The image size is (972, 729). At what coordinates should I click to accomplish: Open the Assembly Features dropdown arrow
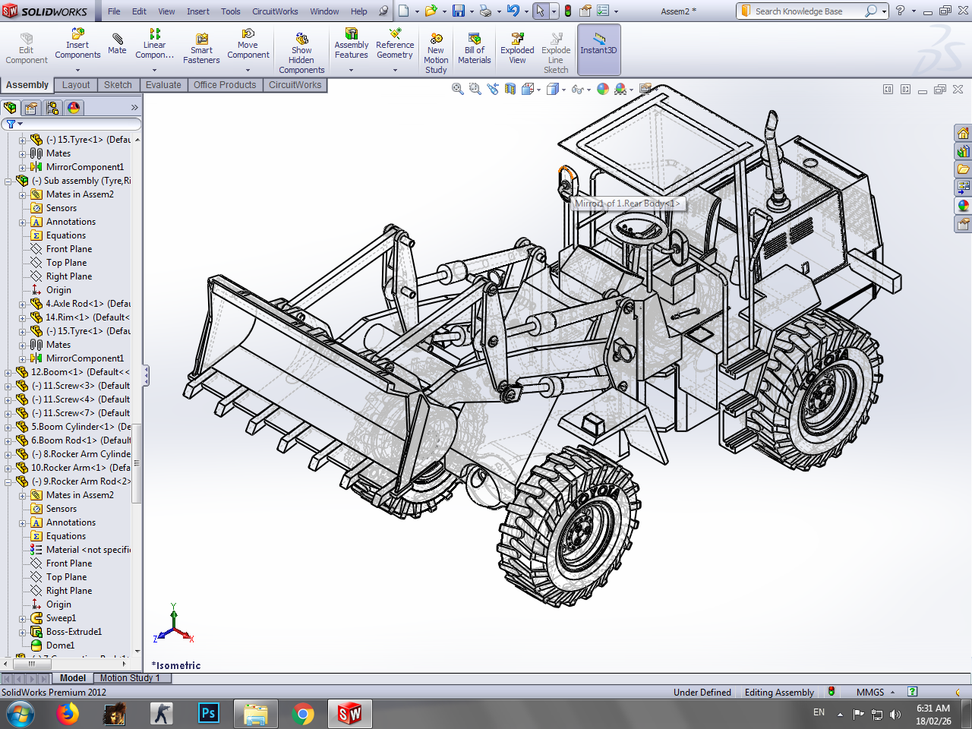point(351,70)
